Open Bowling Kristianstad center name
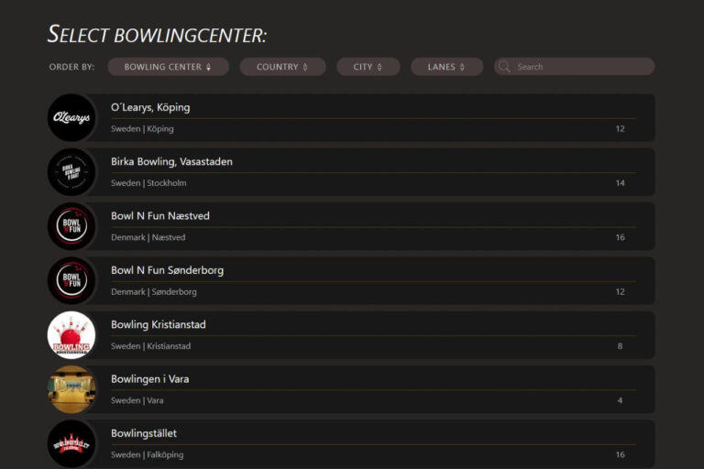Viewport: 704px width, 469px height. pos(158,324)
